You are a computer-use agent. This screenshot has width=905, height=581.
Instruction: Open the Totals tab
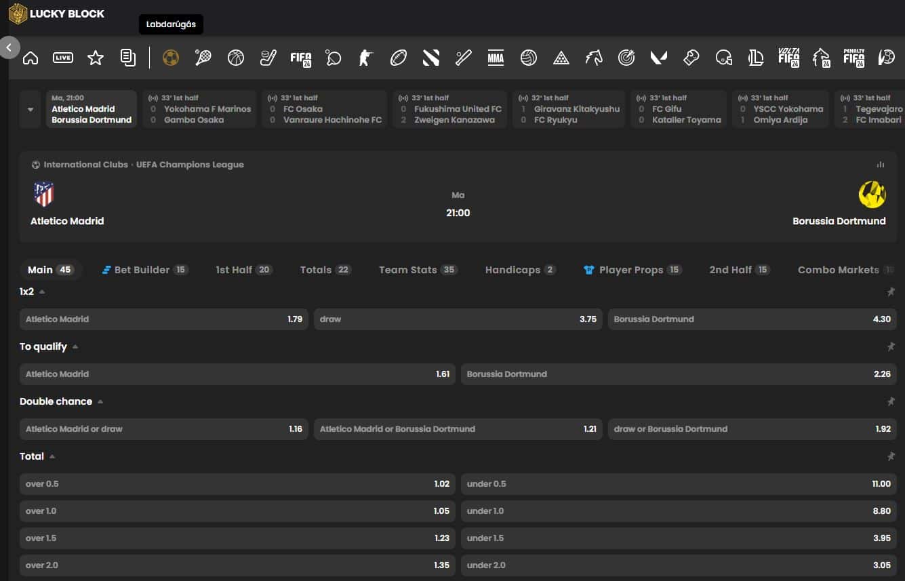[x=325, y=270]
